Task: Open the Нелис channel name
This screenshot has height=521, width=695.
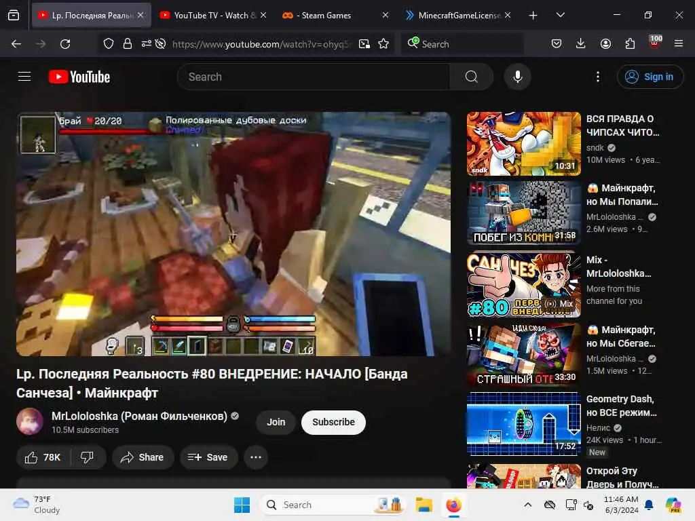Action: click(599, 428)
